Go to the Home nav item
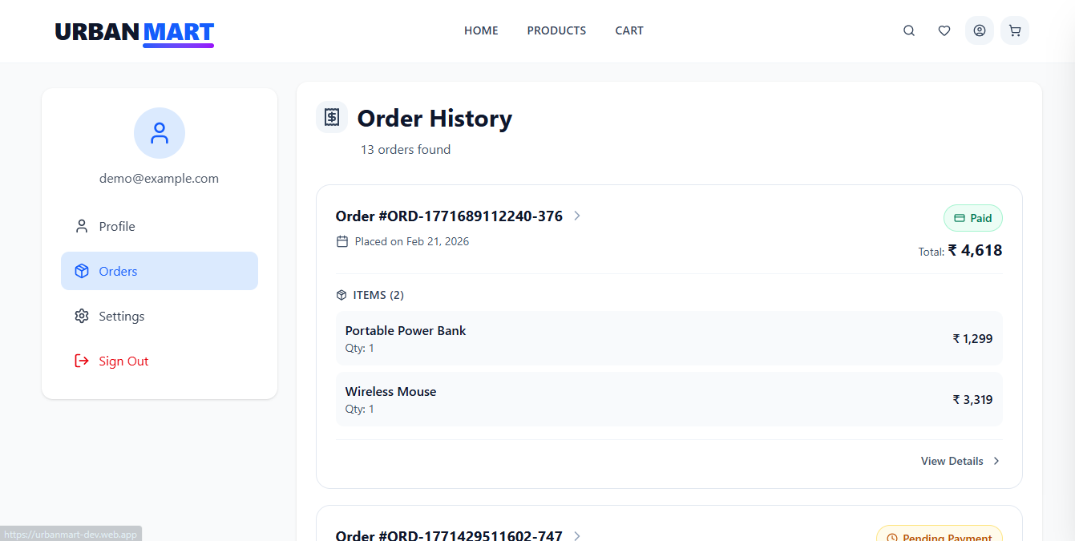Image resolution: width=1075 pixels, height=541 pixels. 481,30
